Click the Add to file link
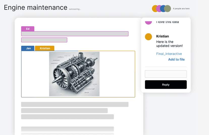The image size is (209, 135). point(176,59)
